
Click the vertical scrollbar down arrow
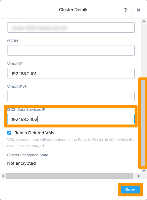[144, 171]
